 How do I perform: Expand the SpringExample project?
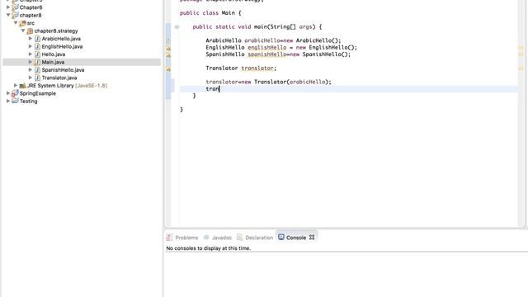click(x=8, y=93)
